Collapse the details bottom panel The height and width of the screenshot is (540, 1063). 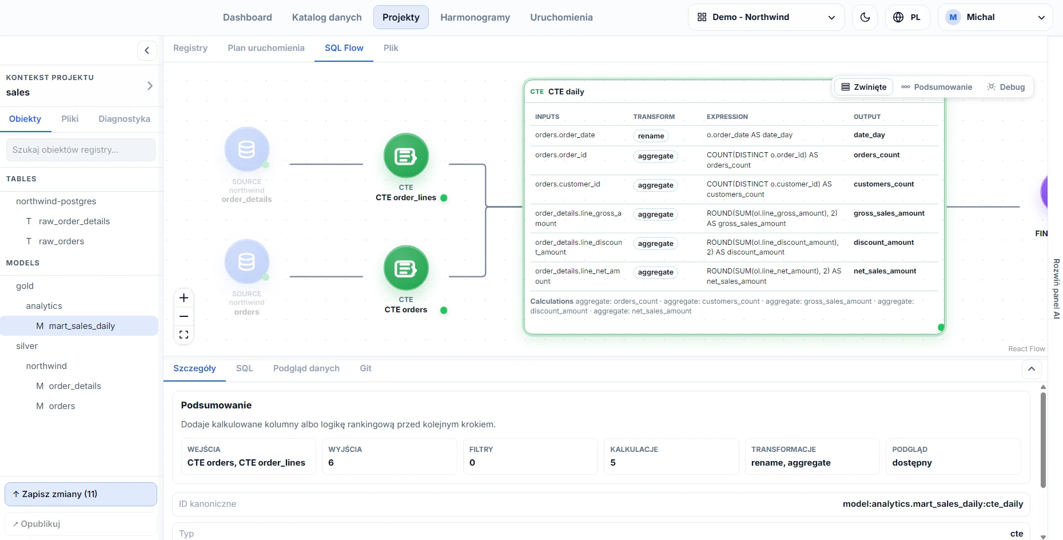pyautogui.click(x=1032, y=369)
